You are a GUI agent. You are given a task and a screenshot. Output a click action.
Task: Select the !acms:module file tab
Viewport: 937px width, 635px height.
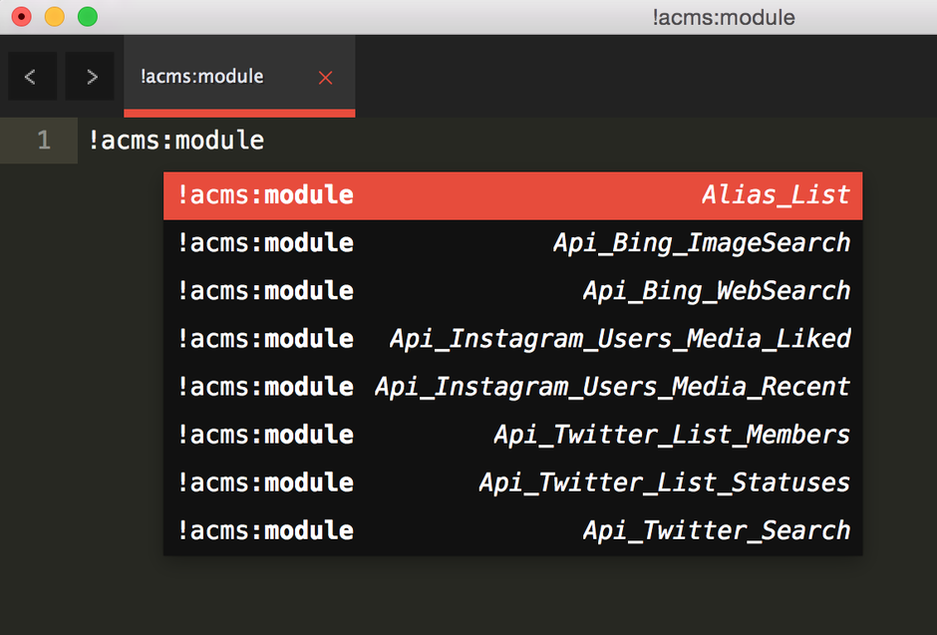coord(202,77)
